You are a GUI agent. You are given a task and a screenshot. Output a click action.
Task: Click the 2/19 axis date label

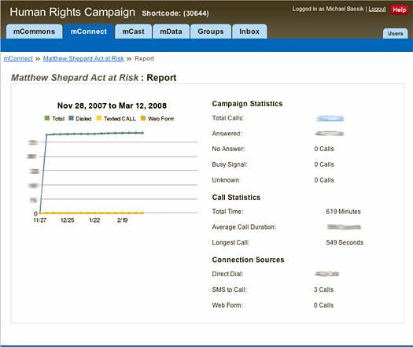(123, 220)
